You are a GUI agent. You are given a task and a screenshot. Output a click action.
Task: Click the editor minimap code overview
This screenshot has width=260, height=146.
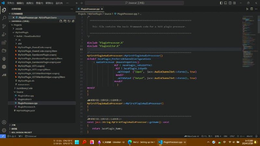tap(249, 42)
